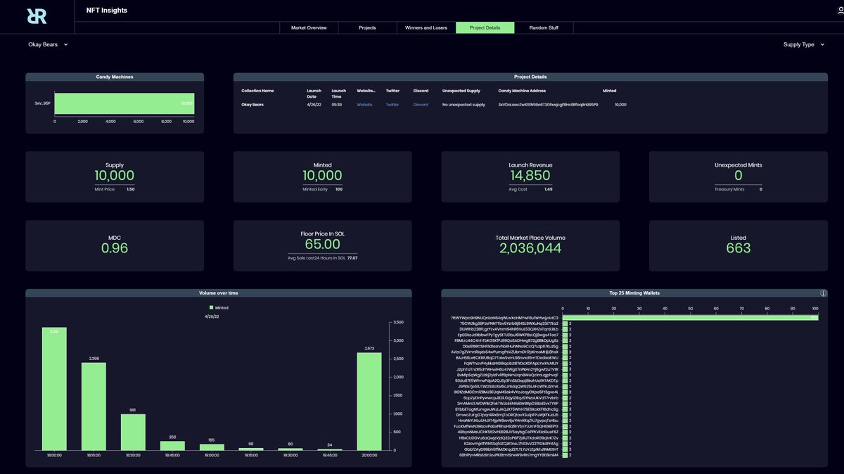
Task: Open the Twitter link for Okay Bears
Action: click(392, 105)
